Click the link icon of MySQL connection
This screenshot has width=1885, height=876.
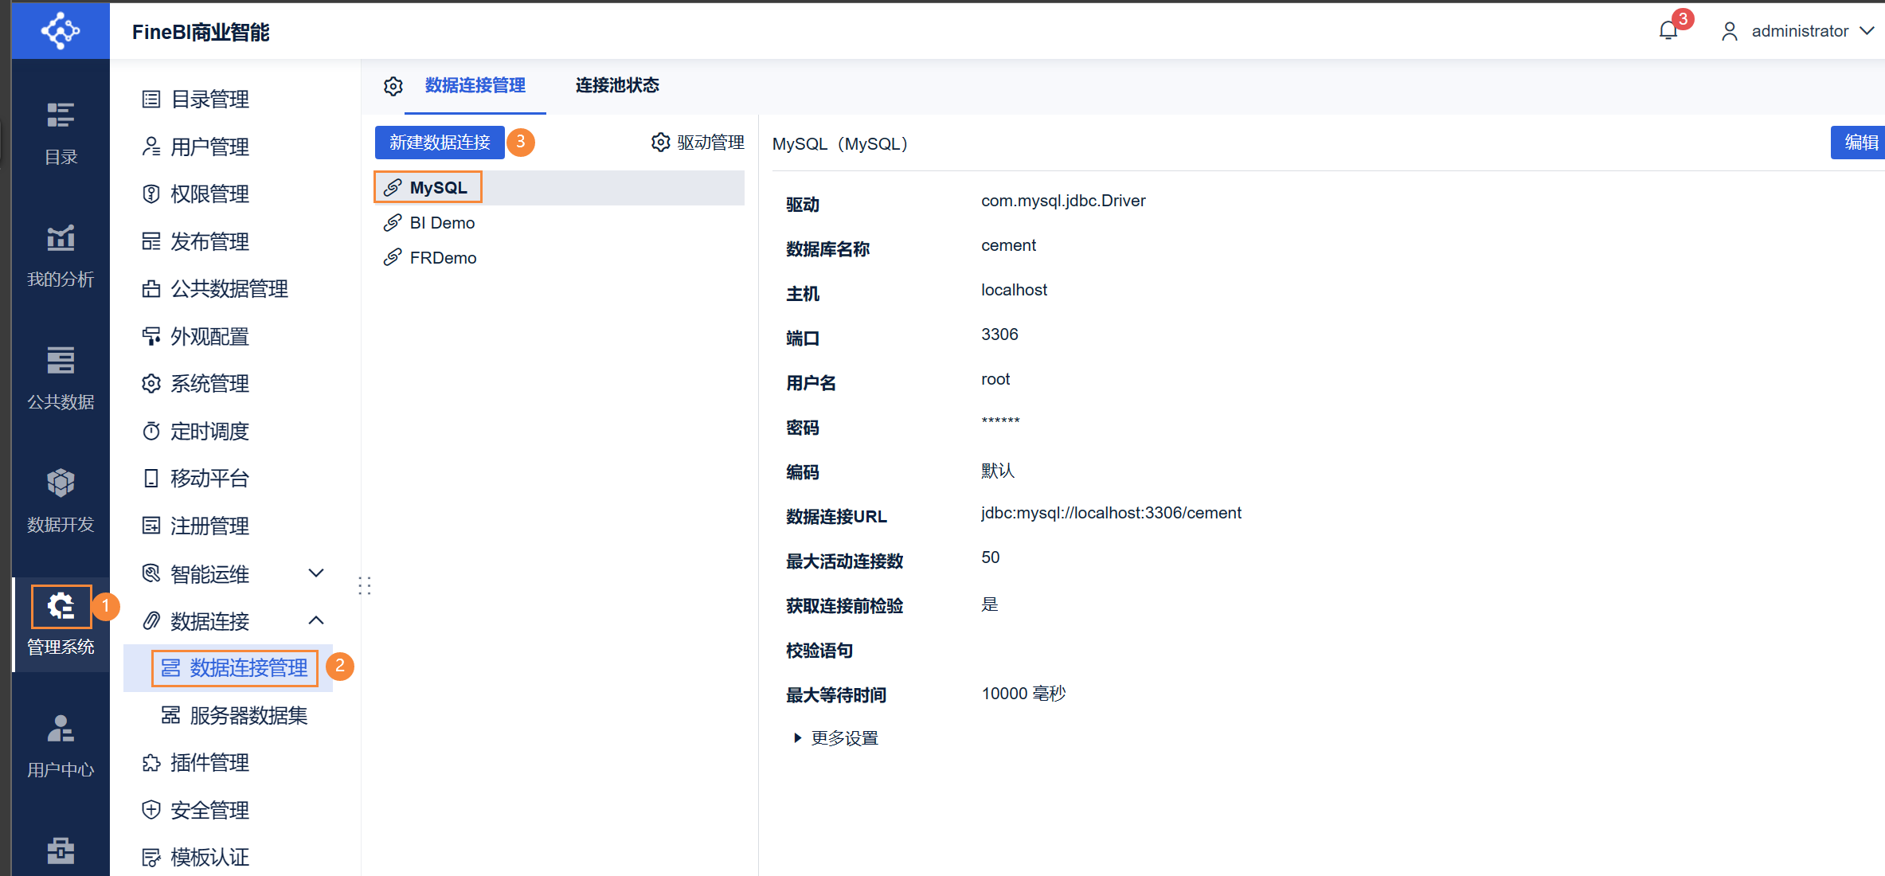(x=393, y=187)
